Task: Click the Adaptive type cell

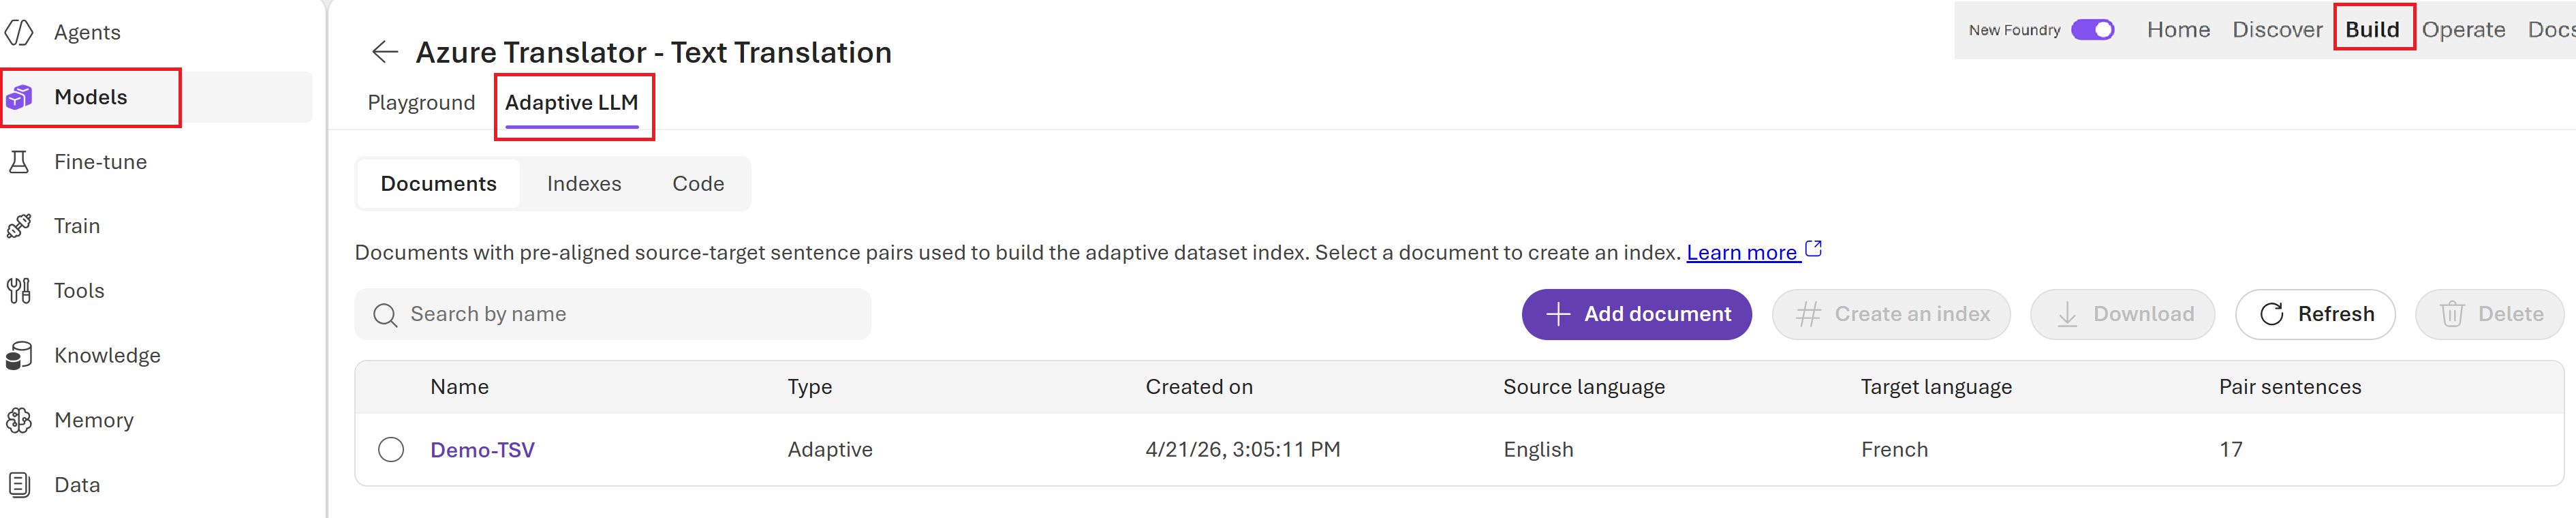Action: pyautogui.click(x=830, y=450)
